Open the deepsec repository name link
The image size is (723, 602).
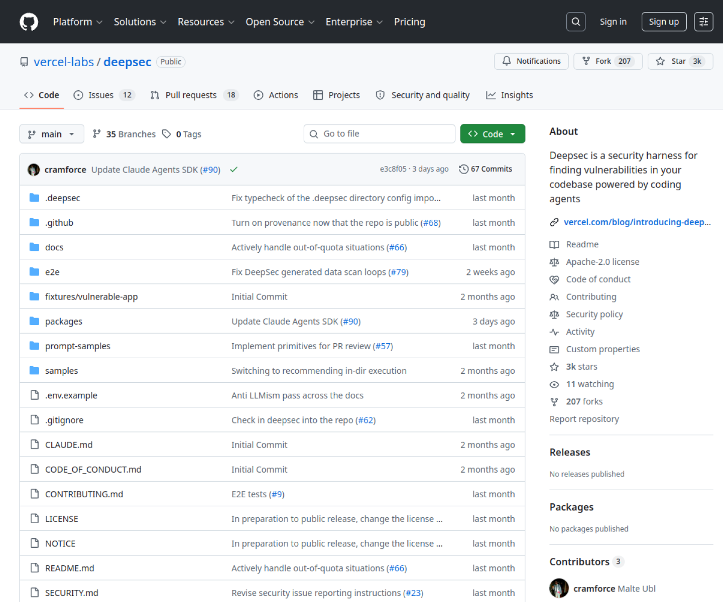coord(128,62)
